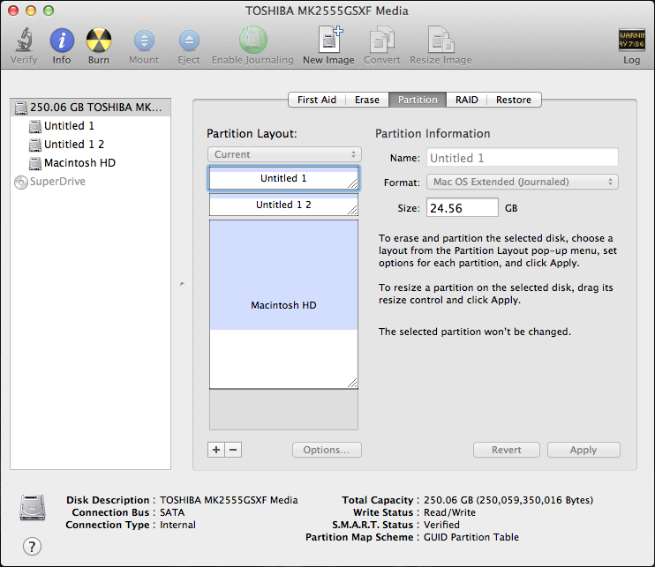
Task: Click the Verify microscope icon
Action: pyautogui.click(x=24, y=40)
